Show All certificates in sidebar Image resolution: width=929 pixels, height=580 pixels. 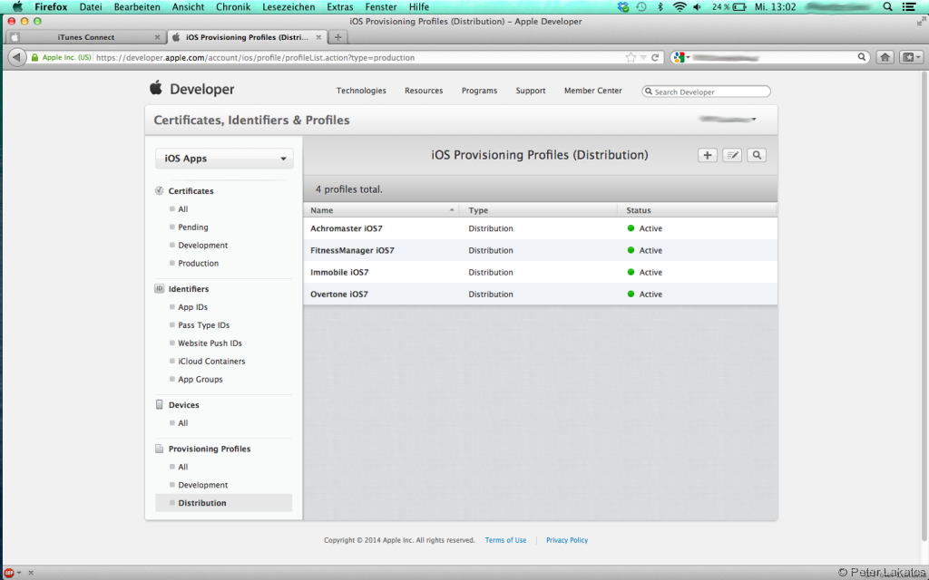[183, 209]
